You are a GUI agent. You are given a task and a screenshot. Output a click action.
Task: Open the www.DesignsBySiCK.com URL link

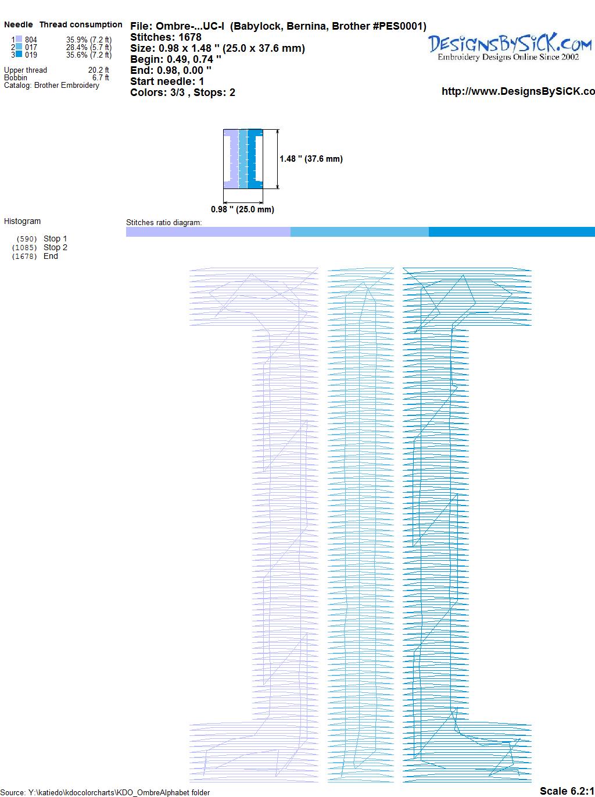(x=518, y=91)
